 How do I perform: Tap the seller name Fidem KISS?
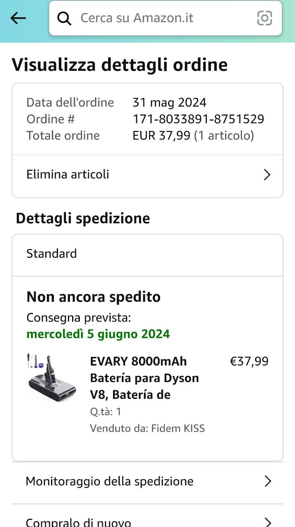178,429
